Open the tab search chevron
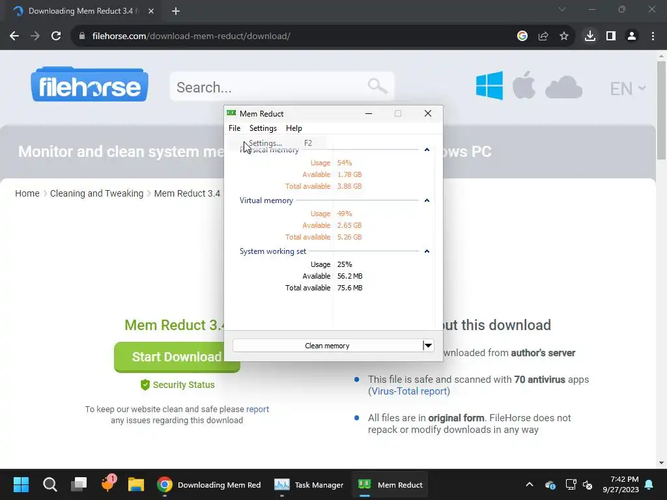 coord(562,9)
